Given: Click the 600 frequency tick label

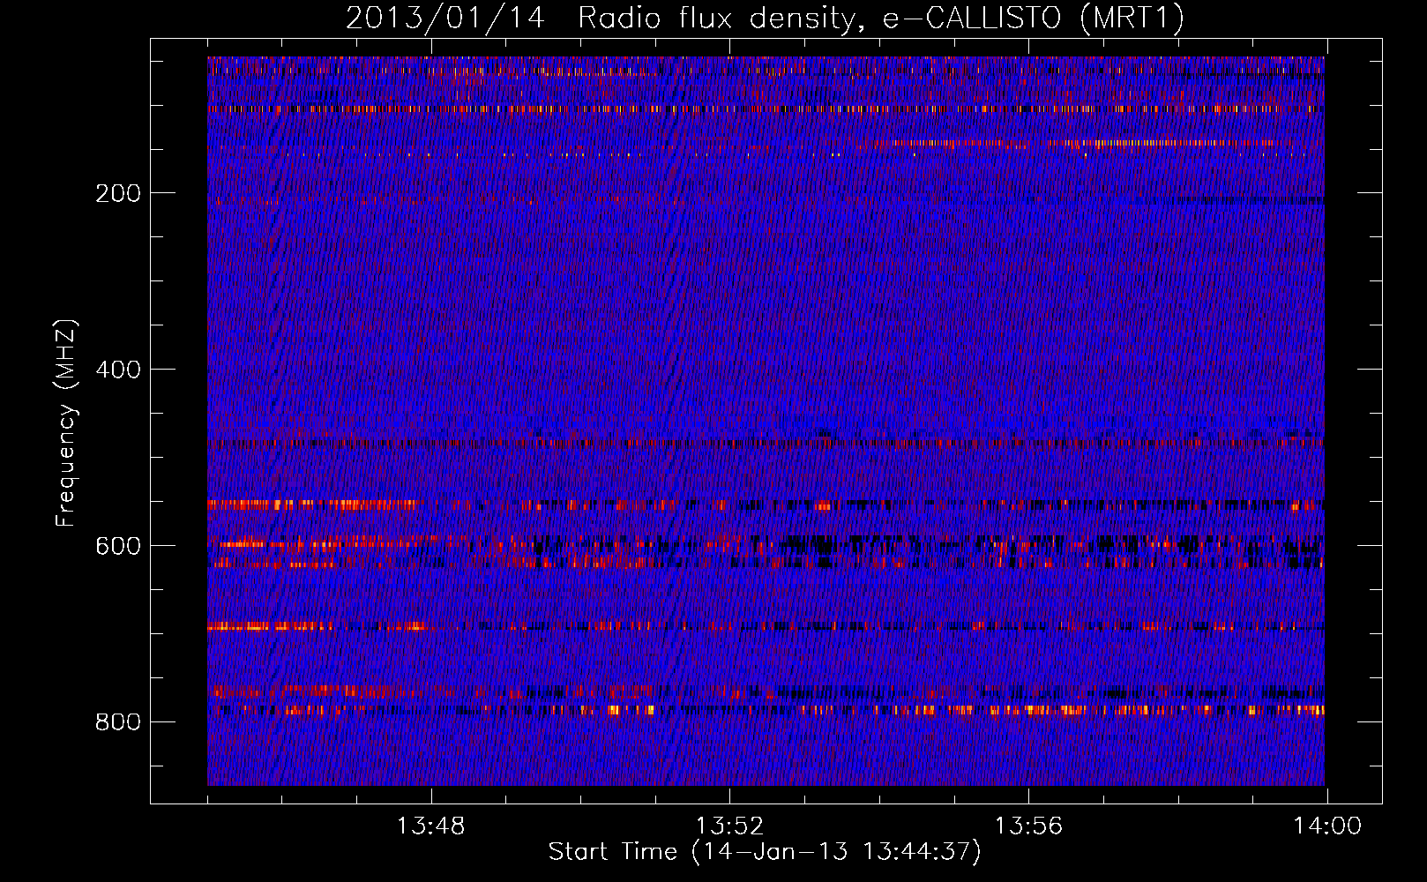Looking at the screenshot, I should tap(118, 546).
